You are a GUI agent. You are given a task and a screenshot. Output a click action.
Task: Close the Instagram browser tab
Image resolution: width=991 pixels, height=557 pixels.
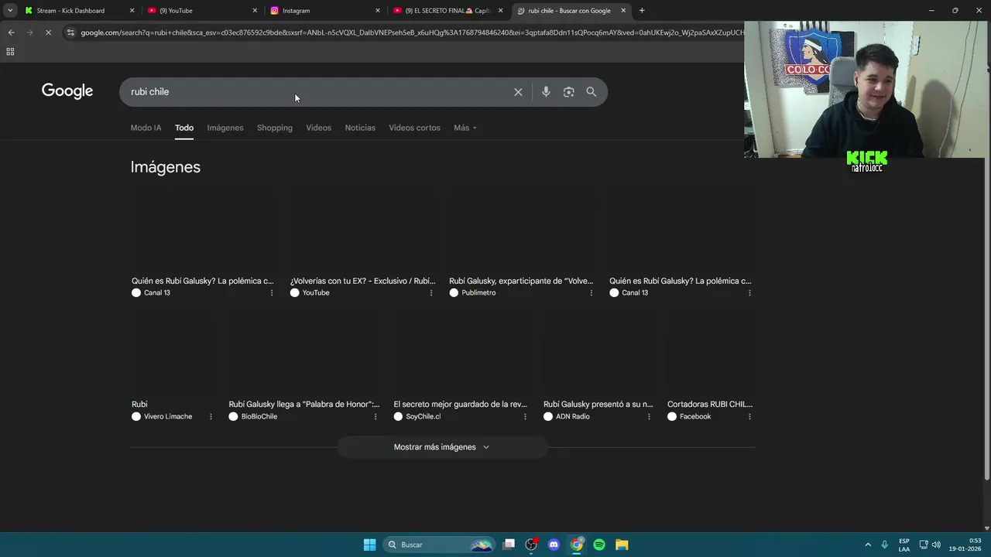tap(378, 11)
